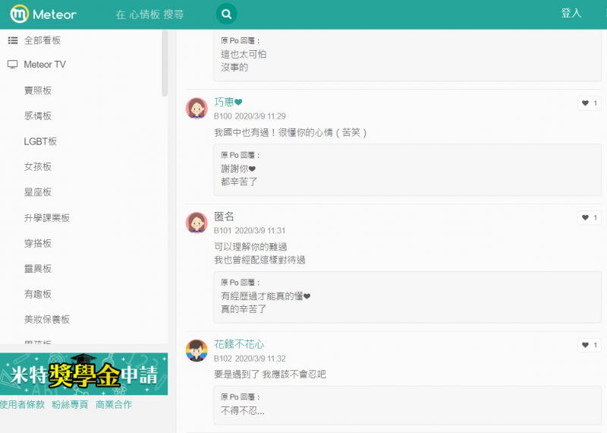This screenshot has width=607, height=433.
Task: Like the B100 comment by 巧惠
Action: pos(589,103)
